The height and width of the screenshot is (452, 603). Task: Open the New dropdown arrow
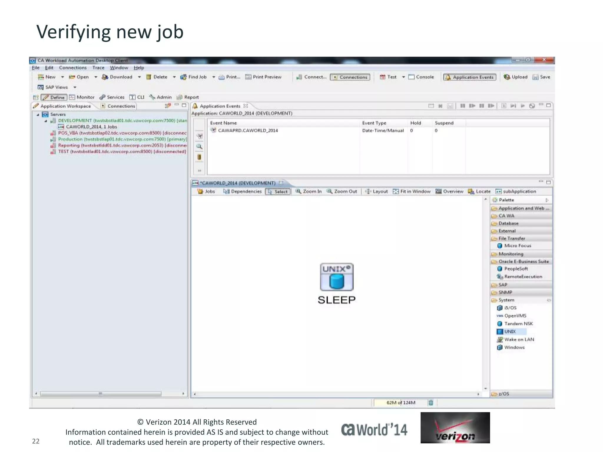[62, 77]
